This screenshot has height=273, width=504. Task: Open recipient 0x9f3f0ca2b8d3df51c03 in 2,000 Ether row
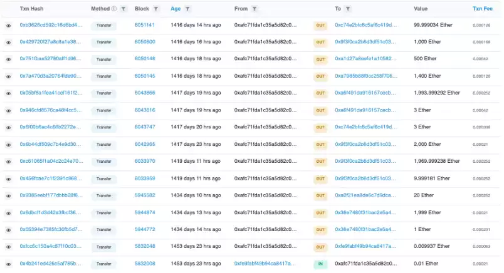[365, 144]
